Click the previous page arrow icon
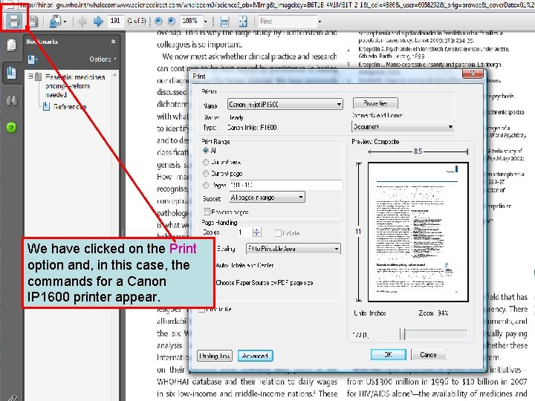Viewport: 535px width, 401px height. pyautogui.click(x=82, y=21)
